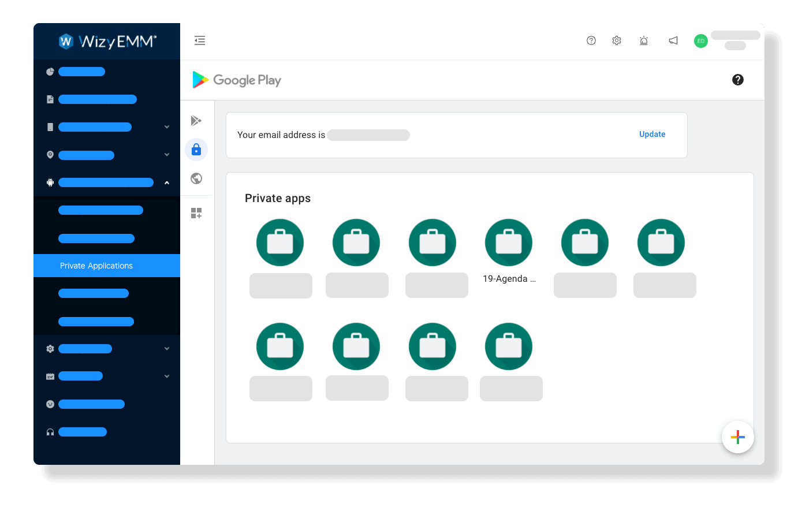Click the Google Play logo
The image size is (798, 511).
pyautogui.click(x=237, y=80)
